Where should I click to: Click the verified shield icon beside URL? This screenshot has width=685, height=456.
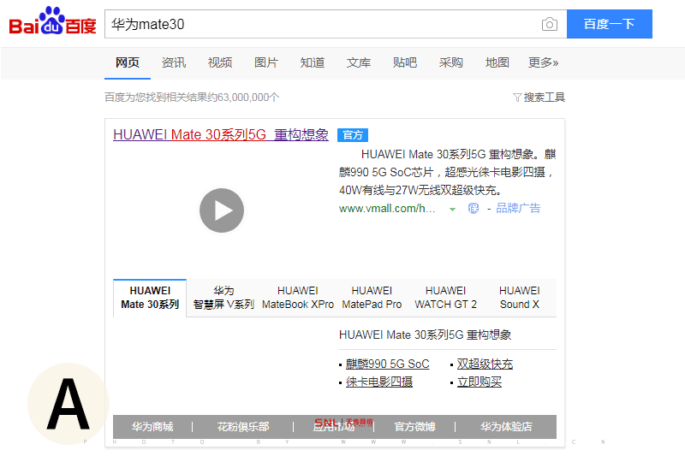[x=474, y=208]
